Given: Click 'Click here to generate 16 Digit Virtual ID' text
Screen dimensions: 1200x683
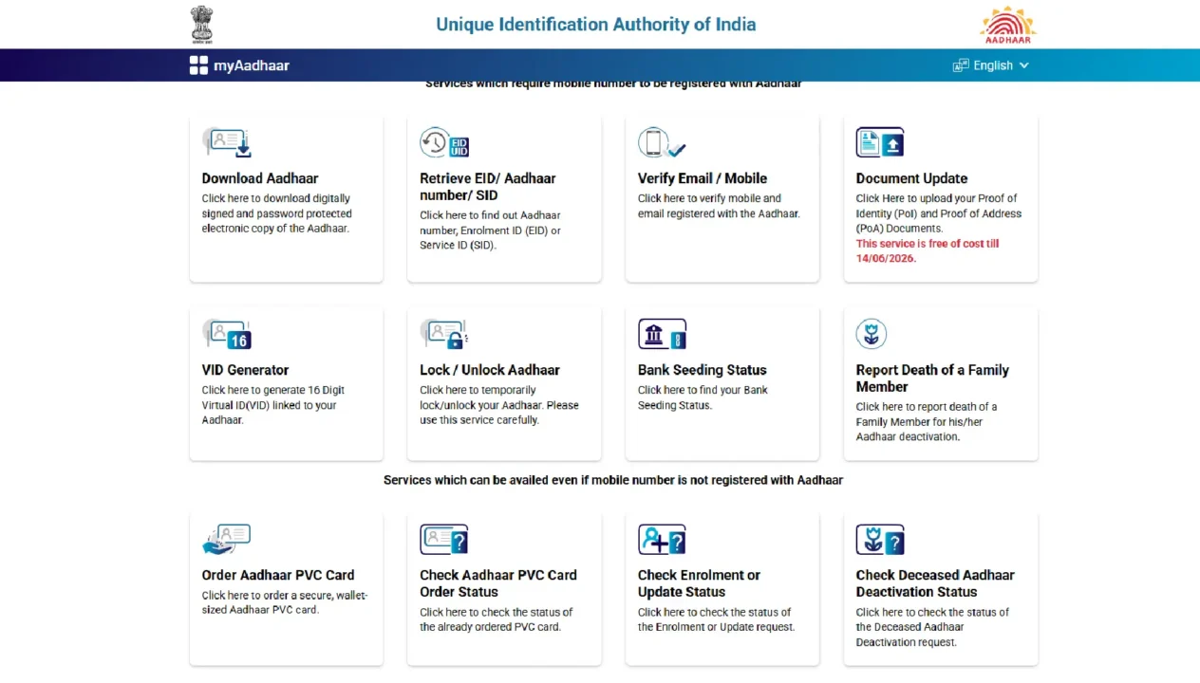Looking at the screenshot, I should [x=272, y=405].
